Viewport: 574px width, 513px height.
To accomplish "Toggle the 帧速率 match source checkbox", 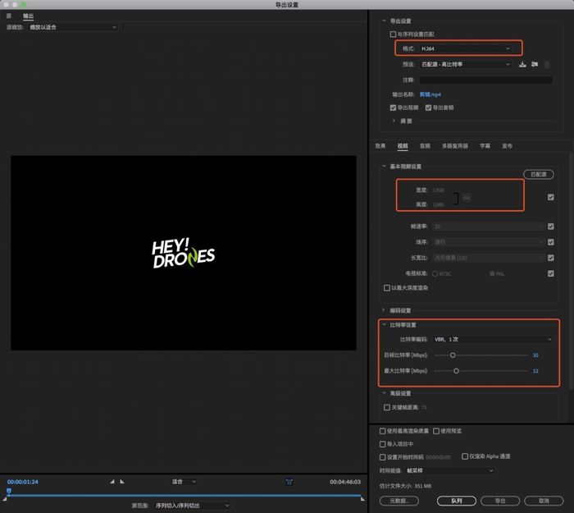I will coord(550,227).
